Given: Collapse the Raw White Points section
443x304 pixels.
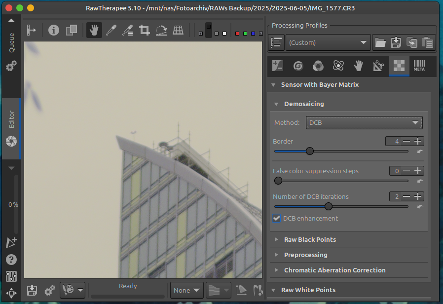Looking at the screenshot, I should 273,290.
